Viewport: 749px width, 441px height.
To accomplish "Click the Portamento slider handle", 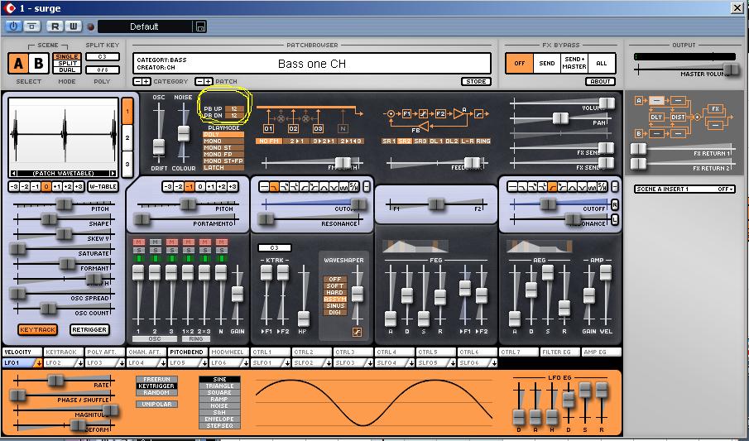I will (x=142, y=219).
